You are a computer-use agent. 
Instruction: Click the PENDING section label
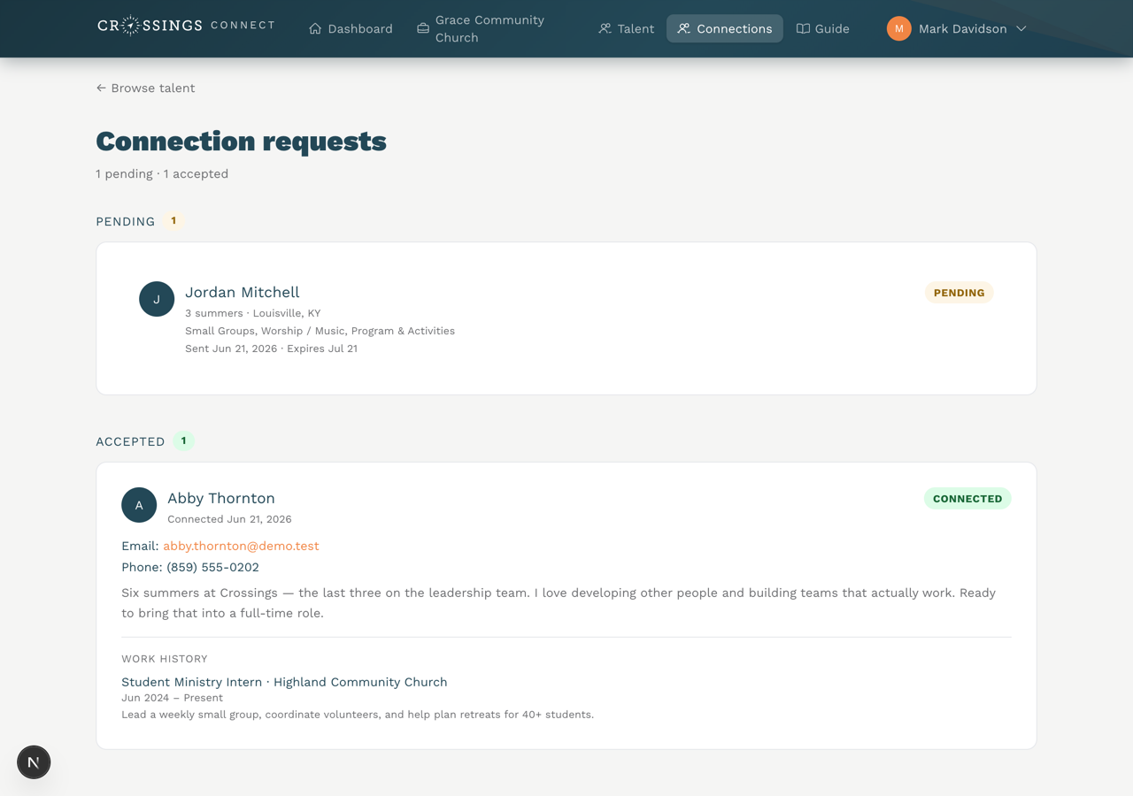126,221
